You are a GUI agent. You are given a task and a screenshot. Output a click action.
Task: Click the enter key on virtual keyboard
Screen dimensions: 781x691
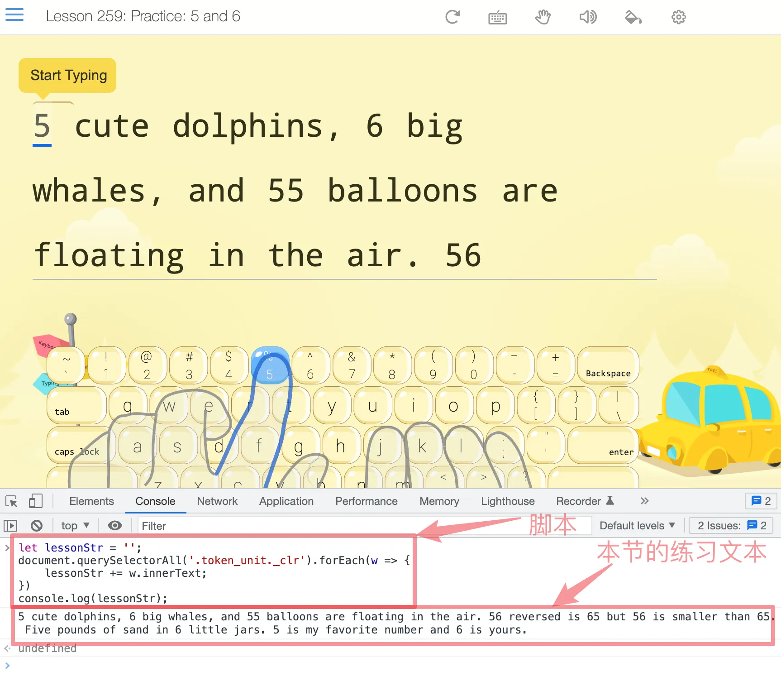coord(603,445)
